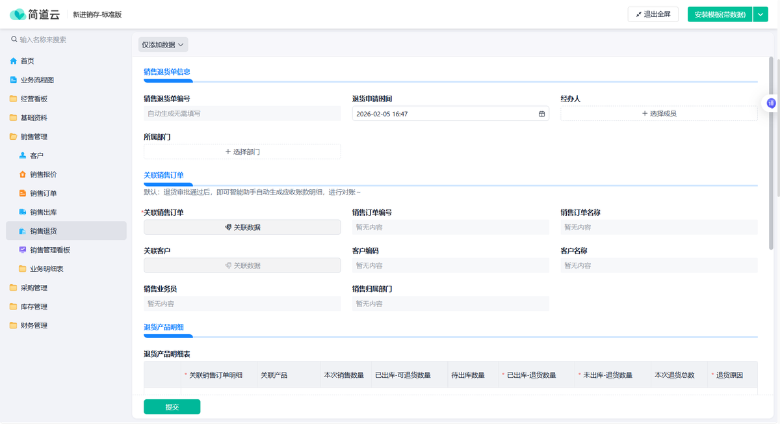780x424 pixels.
Task: Click the 提交 submit button
Action: pos(172,407)
